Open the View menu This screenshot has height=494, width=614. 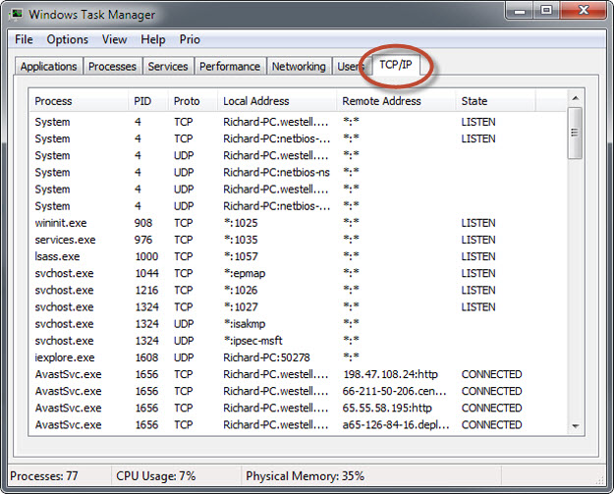(114, 39)
